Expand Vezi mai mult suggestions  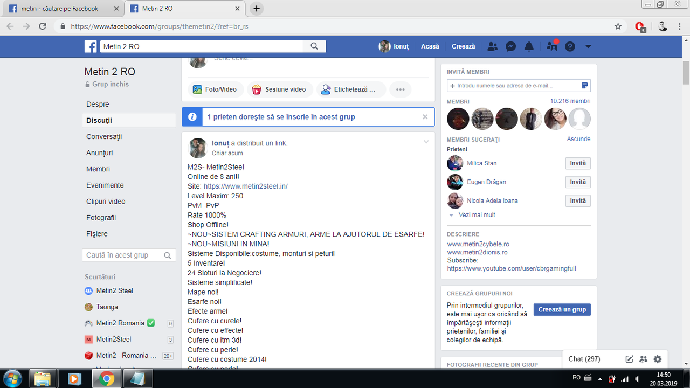point(477,215)
